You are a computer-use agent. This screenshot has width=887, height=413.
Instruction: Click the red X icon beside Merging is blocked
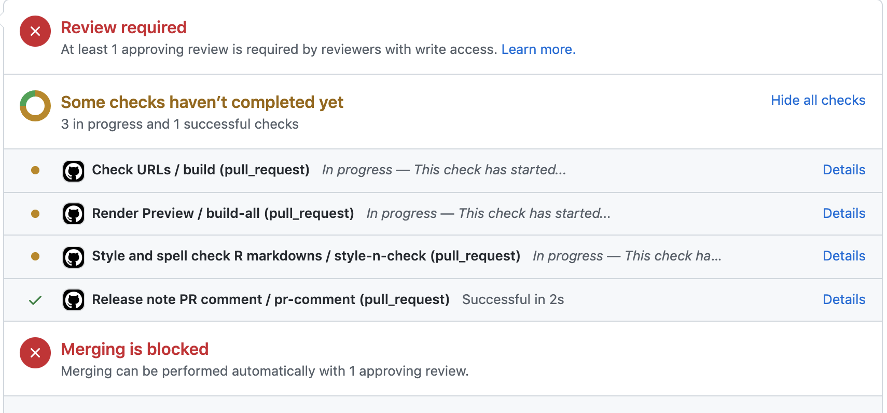[35, 353]
